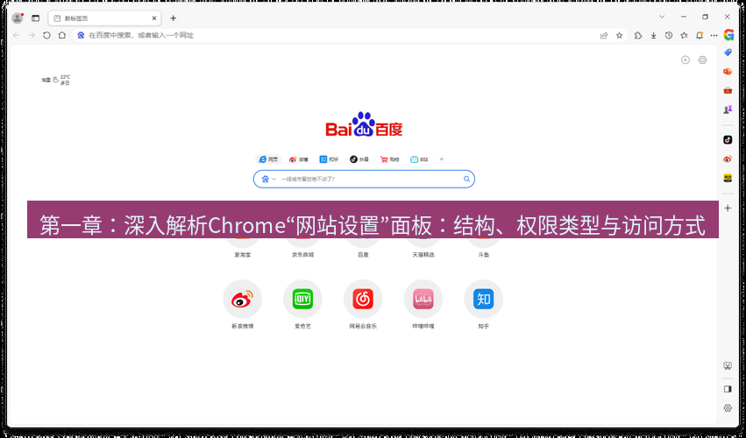Select the 网页 search category tab
Image resolution: width=746 pixels, height=438 pixels.
pos(268,159)
